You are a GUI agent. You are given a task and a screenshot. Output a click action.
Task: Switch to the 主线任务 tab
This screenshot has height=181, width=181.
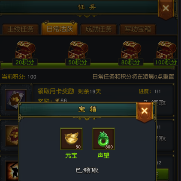pos(21,29)
